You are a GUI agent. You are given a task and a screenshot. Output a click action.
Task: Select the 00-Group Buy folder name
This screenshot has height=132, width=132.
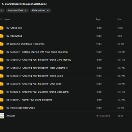tap(14, 28)
